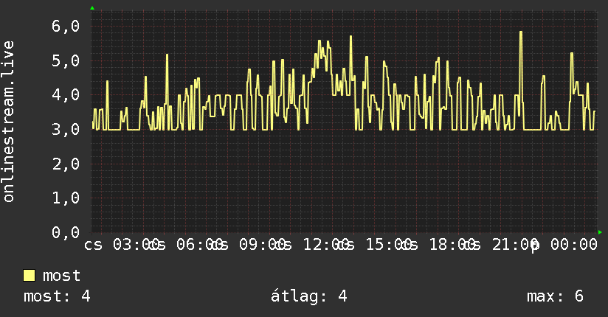Viewport: 608px width, 317px height.
Task: Click the 00:00 time axis label
Action: point(574,245)
